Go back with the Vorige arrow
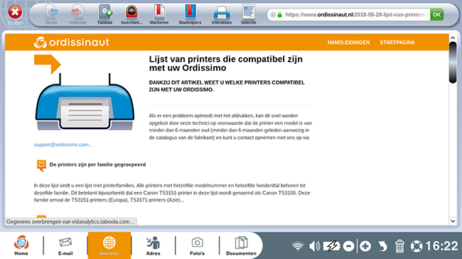 [52, 14]
